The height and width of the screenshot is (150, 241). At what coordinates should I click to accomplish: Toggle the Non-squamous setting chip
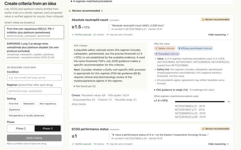pos(48,104)
